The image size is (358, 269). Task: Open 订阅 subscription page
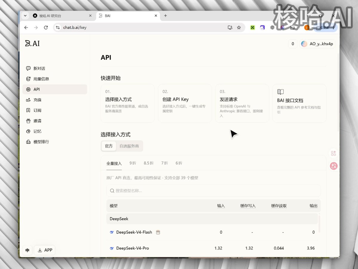(55, 110)
